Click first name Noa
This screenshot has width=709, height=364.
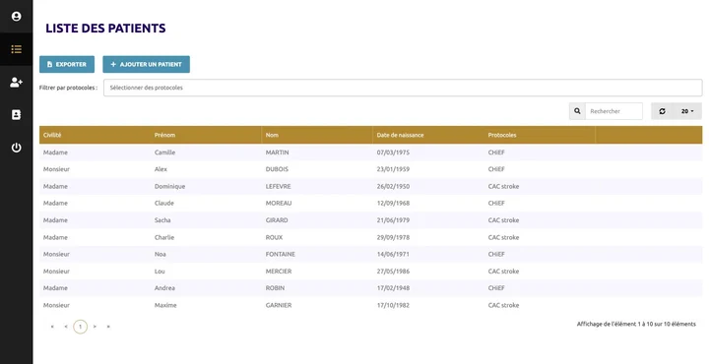161,254
